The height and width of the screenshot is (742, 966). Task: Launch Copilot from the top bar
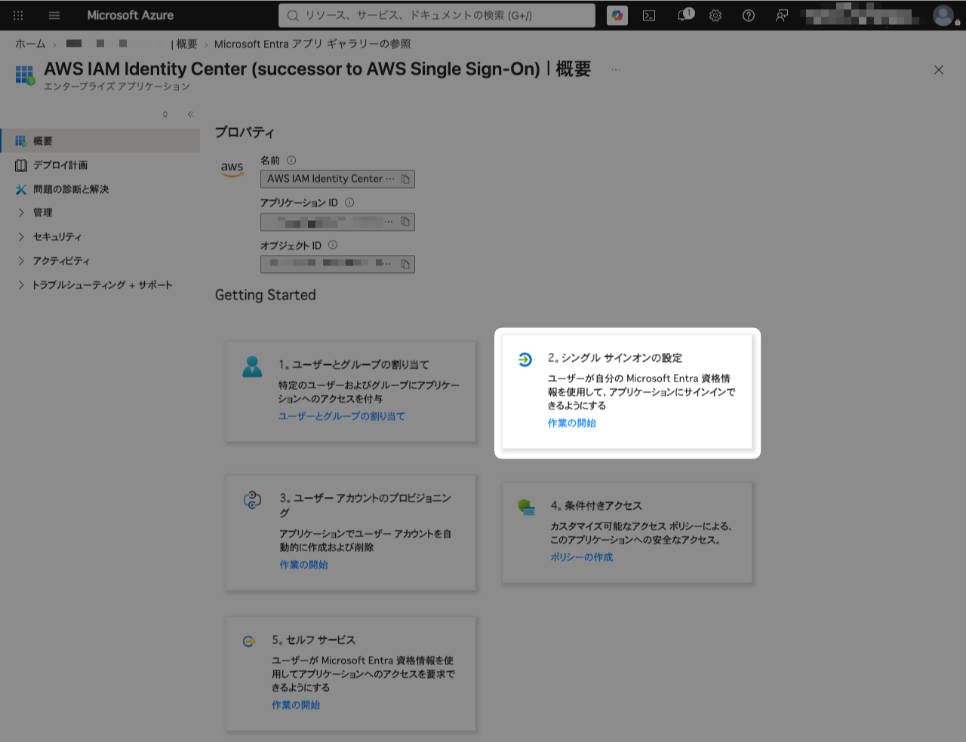617,15
